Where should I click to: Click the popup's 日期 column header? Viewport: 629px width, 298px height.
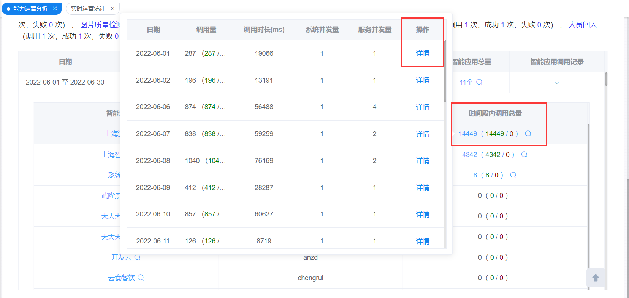(154, 30)
